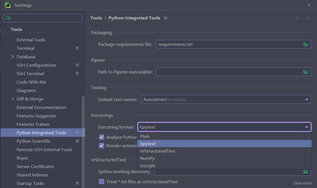
Task: Expand the Database tree node
Action: [13, 57]
